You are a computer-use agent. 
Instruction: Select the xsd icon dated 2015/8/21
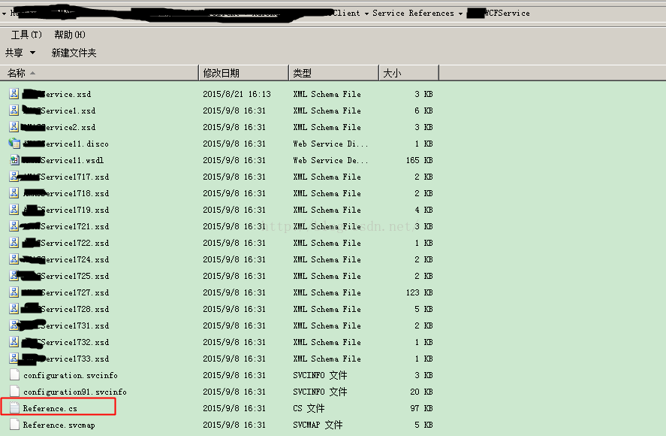(x=14, y=93)
